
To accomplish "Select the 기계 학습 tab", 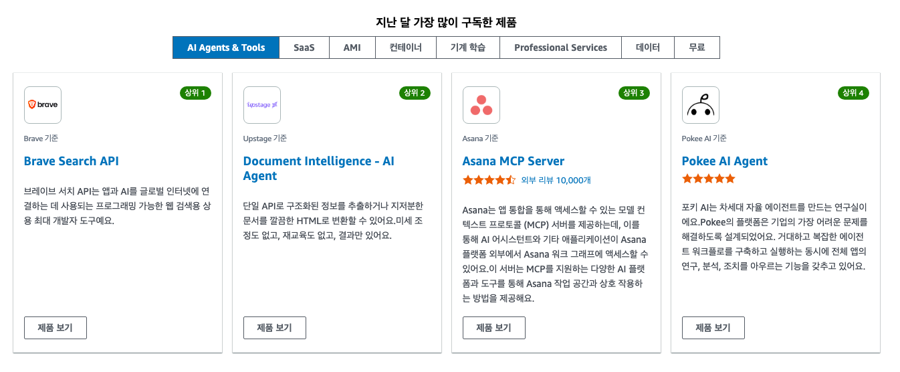I will pyautogui.click(x=468, y=48).
